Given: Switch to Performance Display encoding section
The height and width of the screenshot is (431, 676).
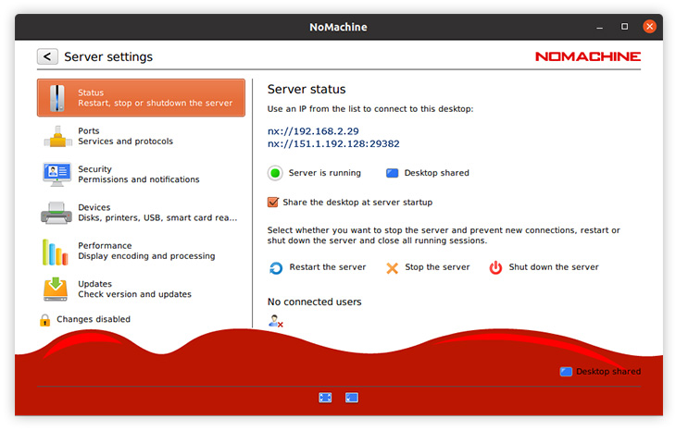Looking at the screenshot, I should tap(146, 251).
